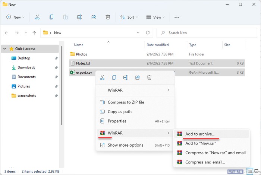Click the Delete trash icon in the context menu
261x175 pixels.
click(149, 77)
